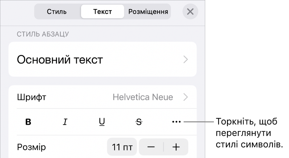Viewport: 289px width, 158px height.
Task: Toggle strikethrough formatting with the S icon
Action: tap(139, 122)
